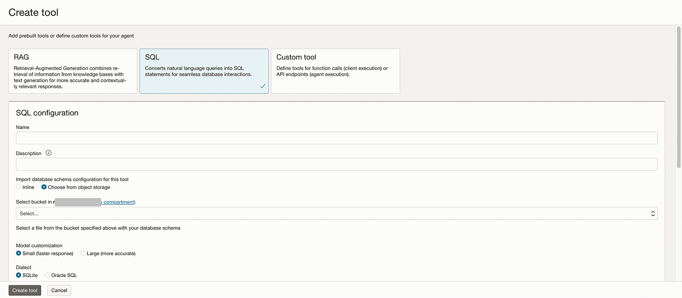Click the SQL configuration heading
Image resolution: width=682 pixels, height=298 pixels.
click(x=47, y=113)
